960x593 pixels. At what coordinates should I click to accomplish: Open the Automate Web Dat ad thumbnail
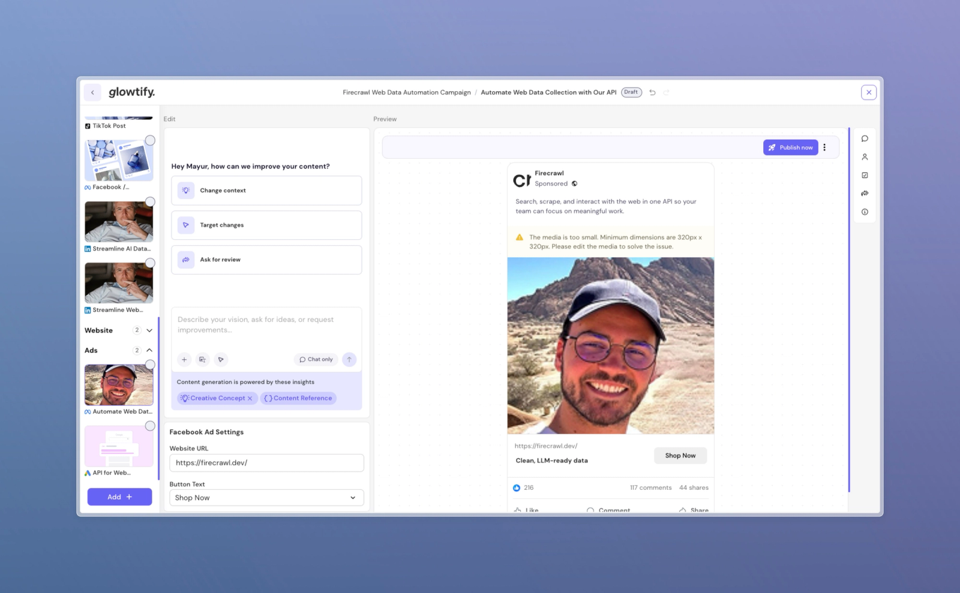coord(119,385)
